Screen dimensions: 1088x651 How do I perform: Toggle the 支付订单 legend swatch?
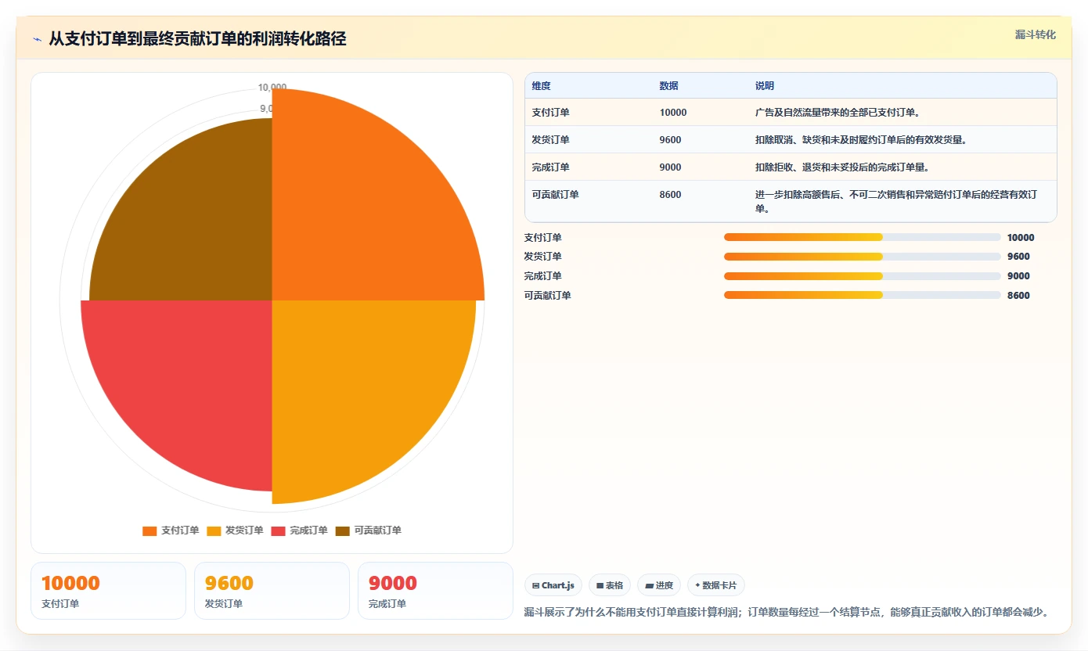(x=150, y=531)
